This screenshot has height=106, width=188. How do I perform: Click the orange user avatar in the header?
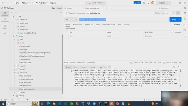coord(153,3)
